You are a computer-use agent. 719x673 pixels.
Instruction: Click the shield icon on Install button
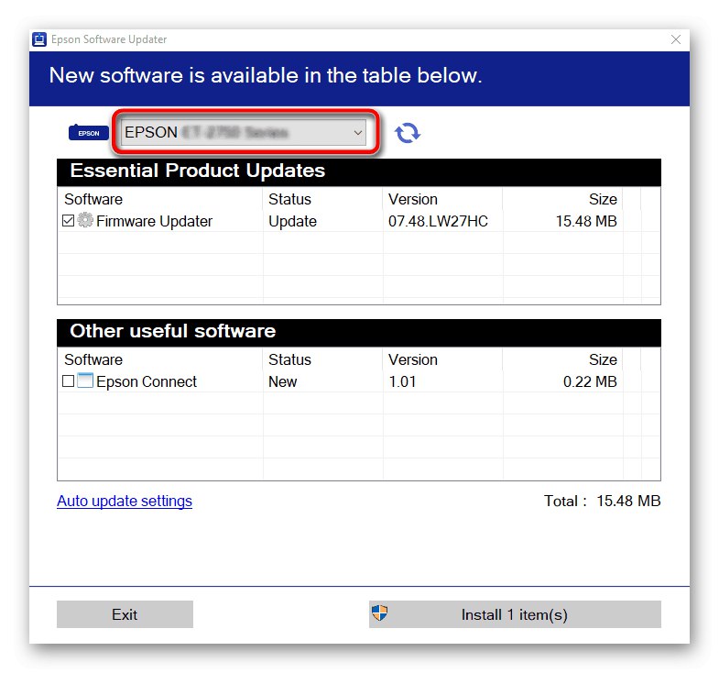[380, 612]
